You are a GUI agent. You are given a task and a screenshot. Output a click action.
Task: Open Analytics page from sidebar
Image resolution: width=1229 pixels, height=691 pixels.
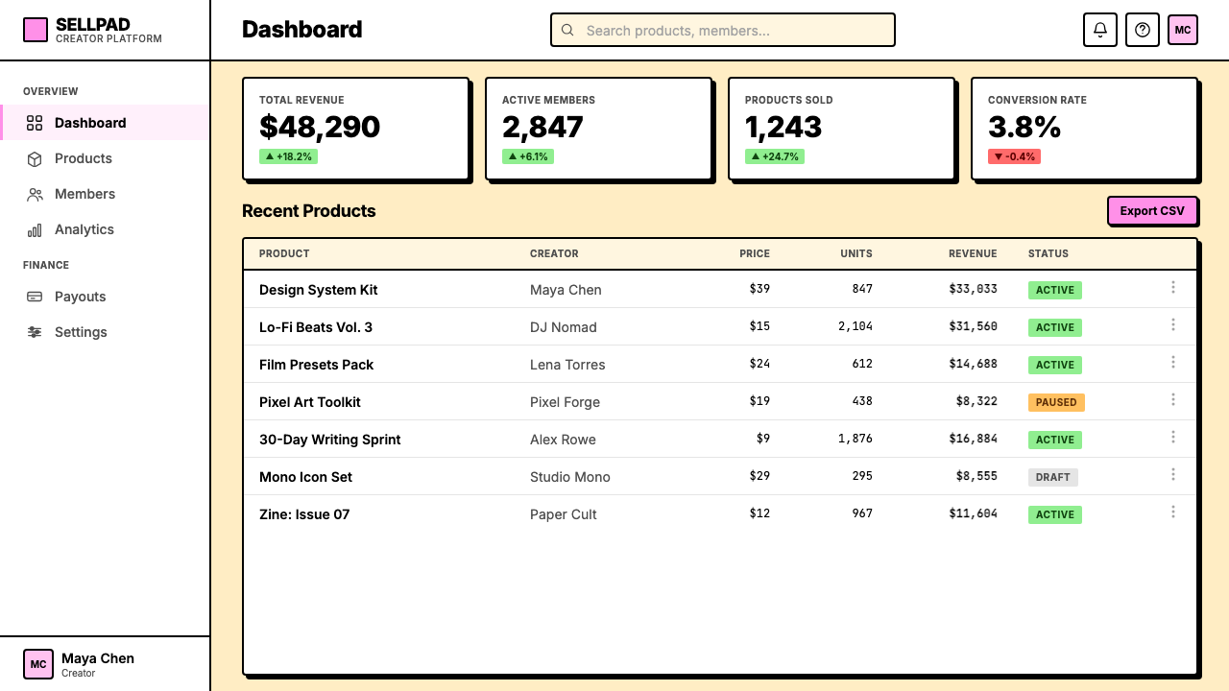(x=105, y=229)
